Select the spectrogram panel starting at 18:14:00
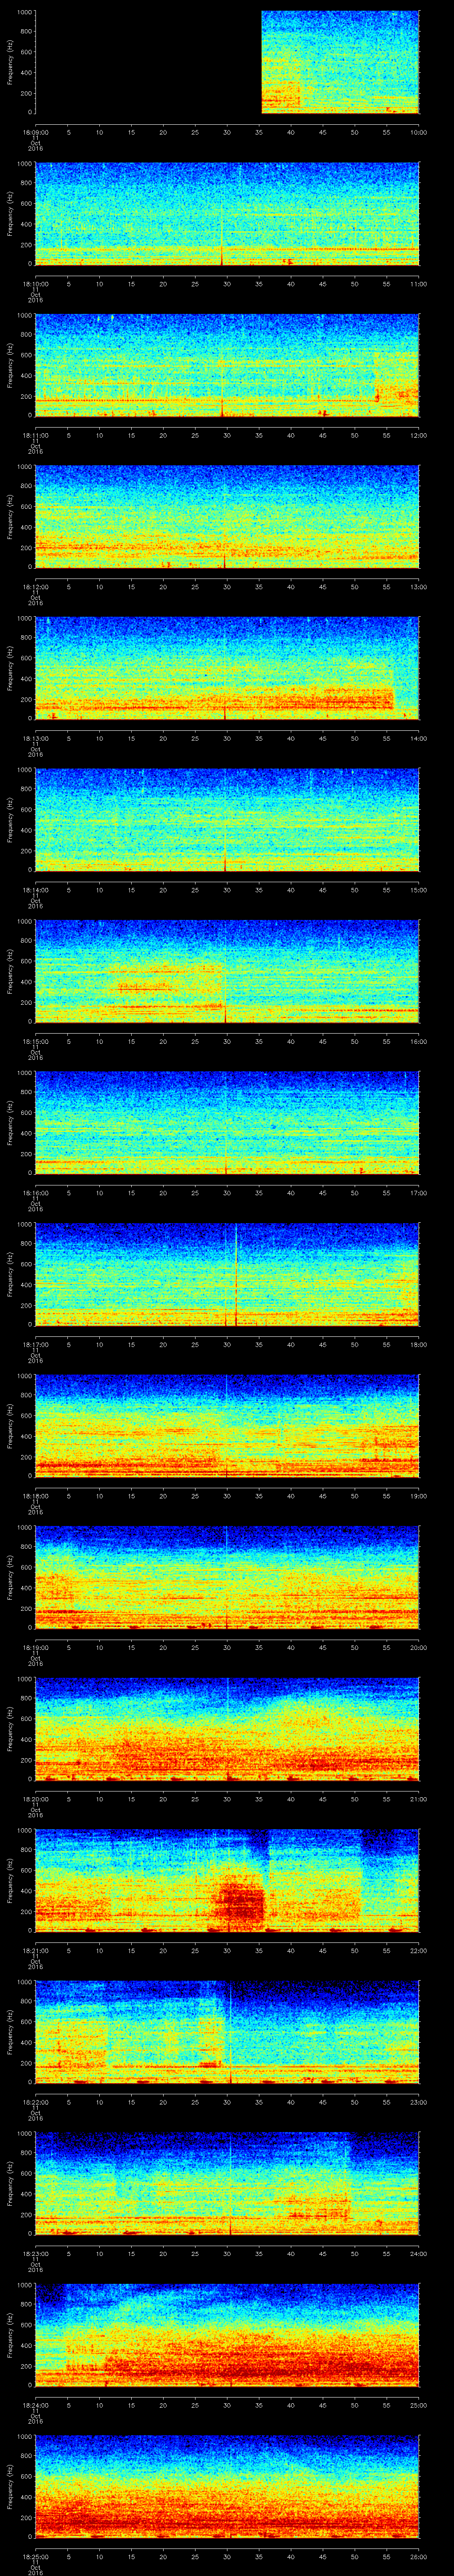 click(x=227, y=820)
